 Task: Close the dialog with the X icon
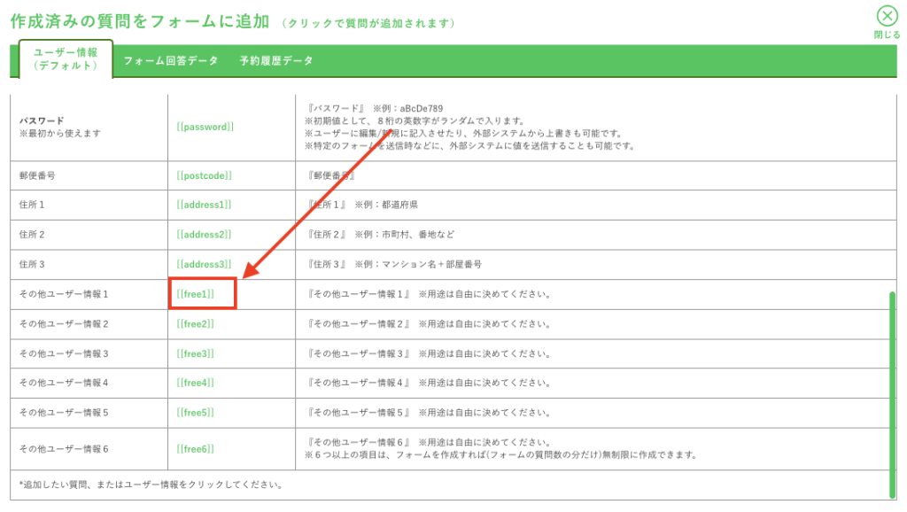[887, 17]
